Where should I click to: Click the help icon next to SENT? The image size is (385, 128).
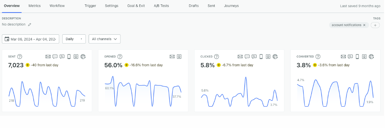(x=20, y=57)
